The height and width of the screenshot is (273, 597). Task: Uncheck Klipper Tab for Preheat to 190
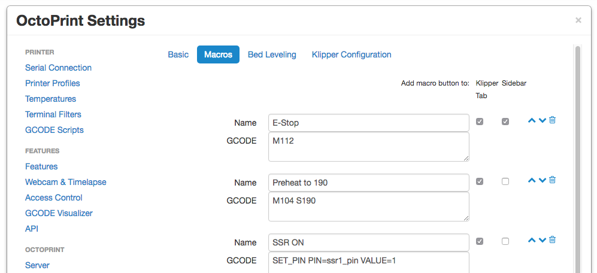(x=480, y=181)
